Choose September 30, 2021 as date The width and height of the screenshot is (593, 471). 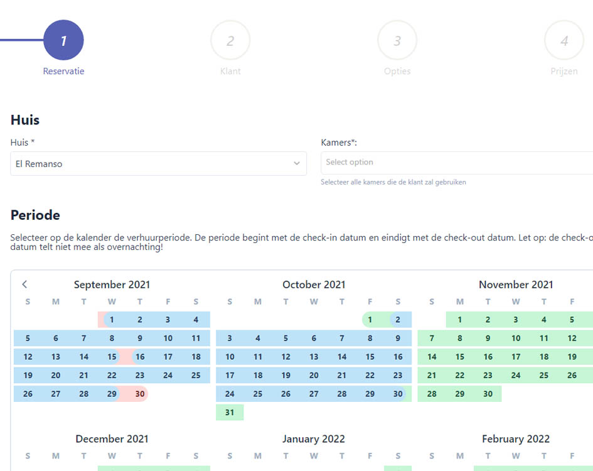coord(140,394)
